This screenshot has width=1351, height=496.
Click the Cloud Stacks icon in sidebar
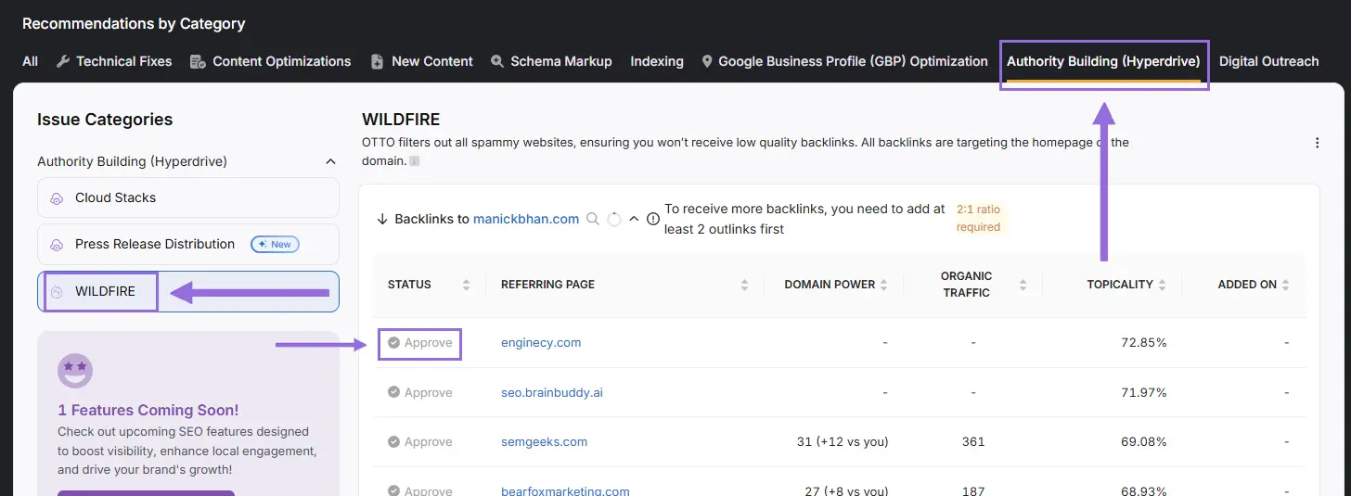57,198
